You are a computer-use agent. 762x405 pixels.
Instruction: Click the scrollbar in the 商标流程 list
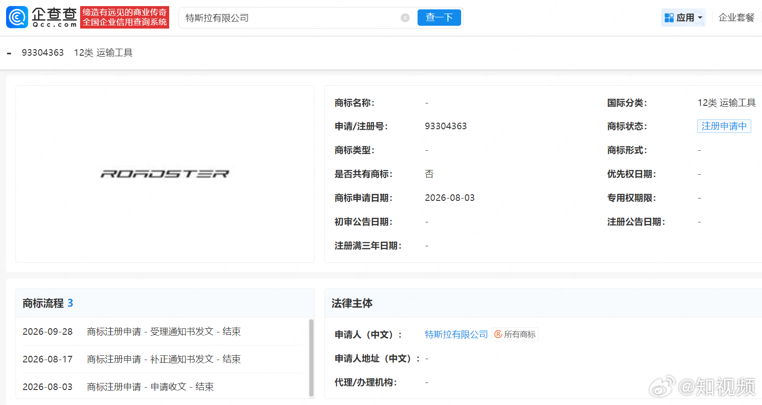(x=311, y=358)
